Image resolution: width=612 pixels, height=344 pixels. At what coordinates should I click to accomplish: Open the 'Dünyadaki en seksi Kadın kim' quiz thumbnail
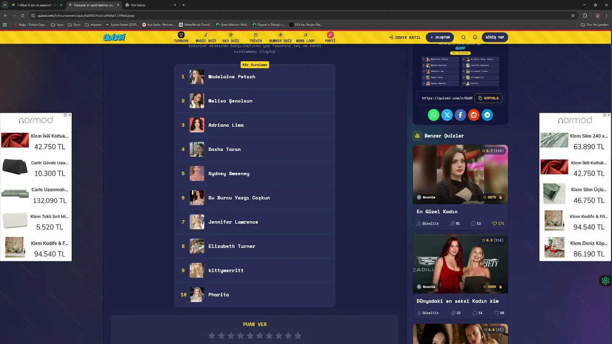coord(460,264)
